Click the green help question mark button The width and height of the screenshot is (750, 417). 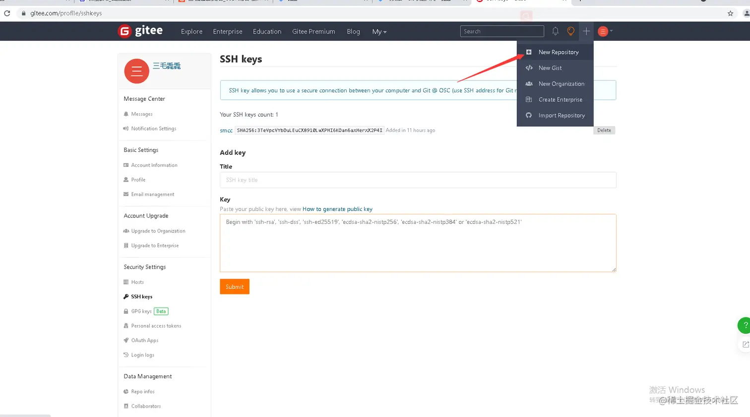(x=744, y=325)
